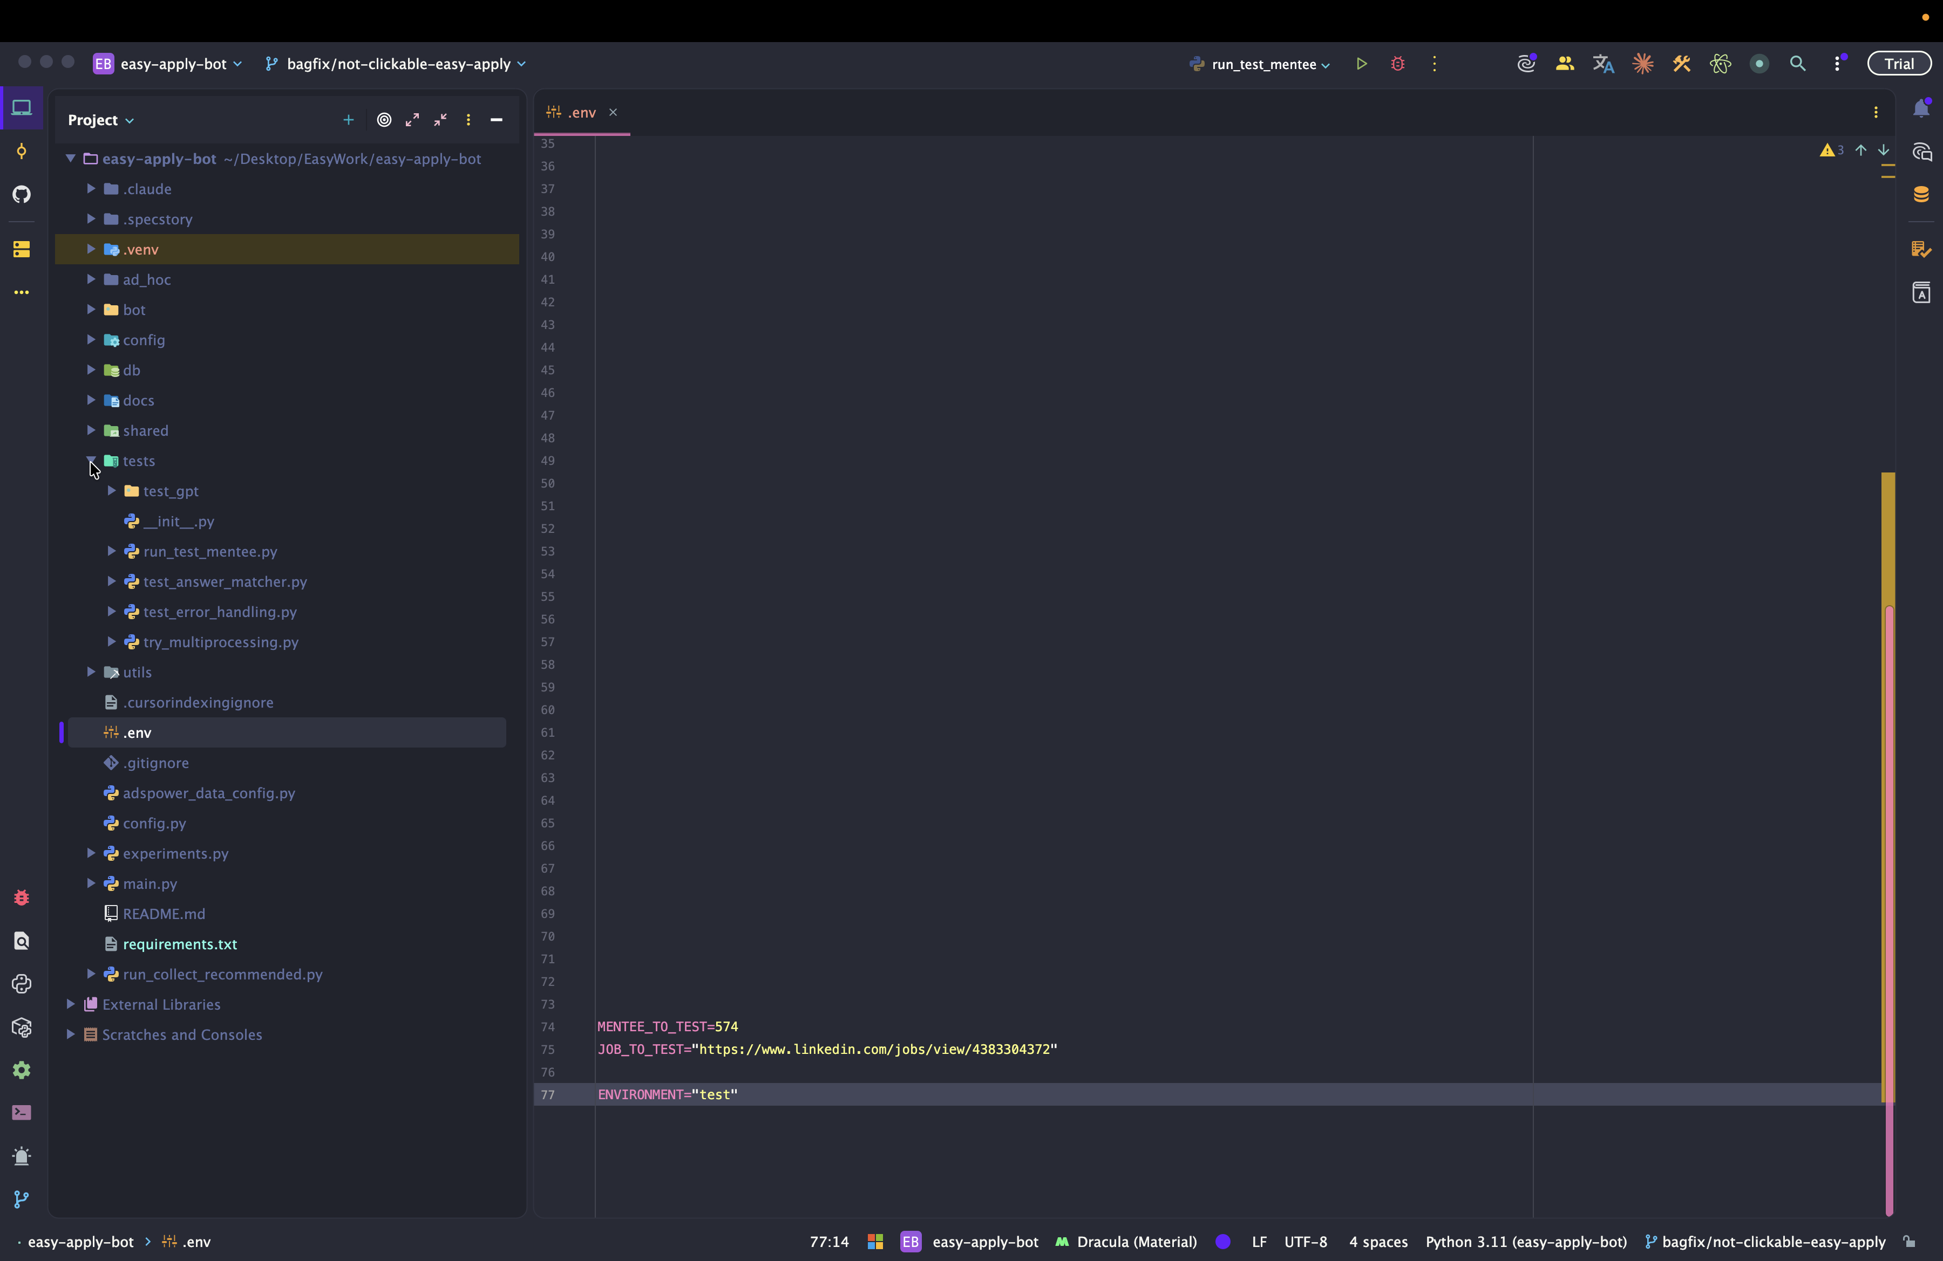This screenshot has width=1943, height=1261.
Task: Open the run_test_mentee configuration dropdown
Action: click(1263, 64)
